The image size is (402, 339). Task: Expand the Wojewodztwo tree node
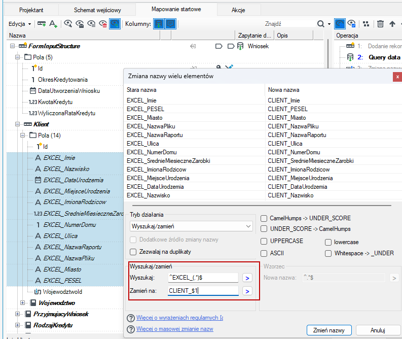click(23, 303)
